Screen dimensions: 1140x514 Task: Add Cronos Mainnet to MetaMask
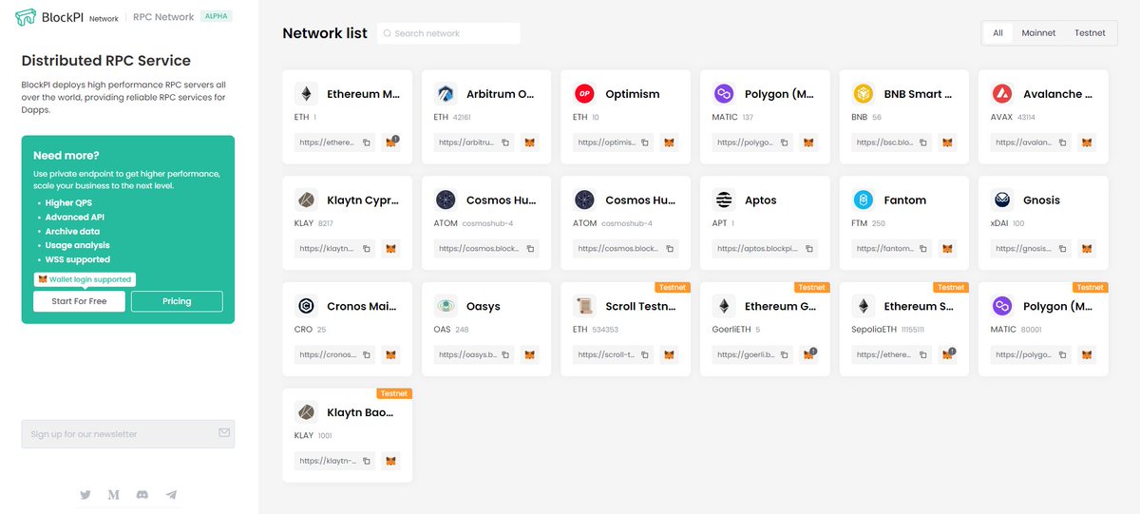(x=390, y=354)
